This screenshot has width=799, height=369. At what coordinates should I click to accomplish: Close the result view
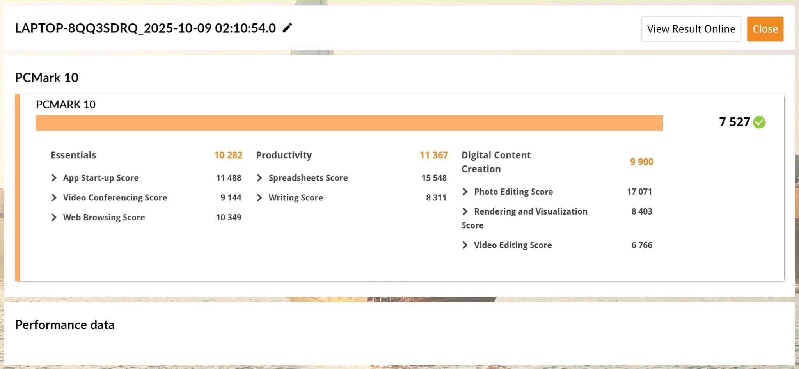765,29
